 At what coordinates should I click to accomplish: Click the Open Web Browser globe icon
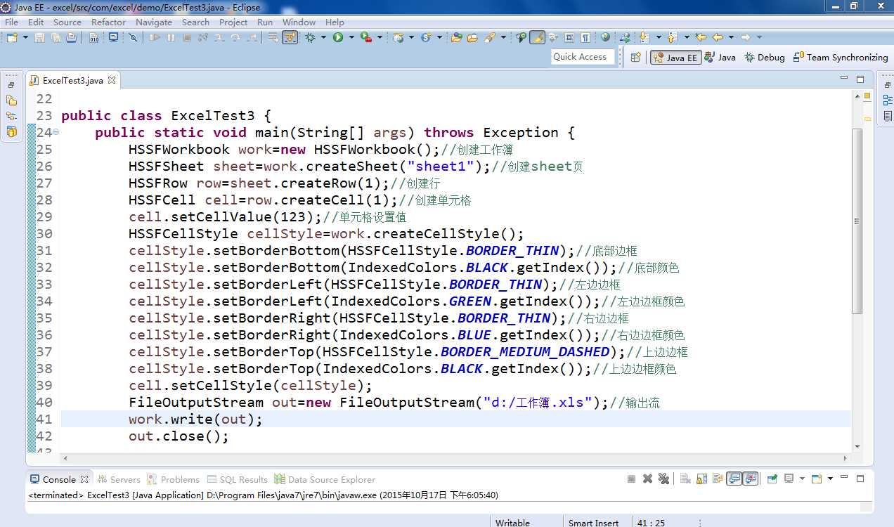605,37
